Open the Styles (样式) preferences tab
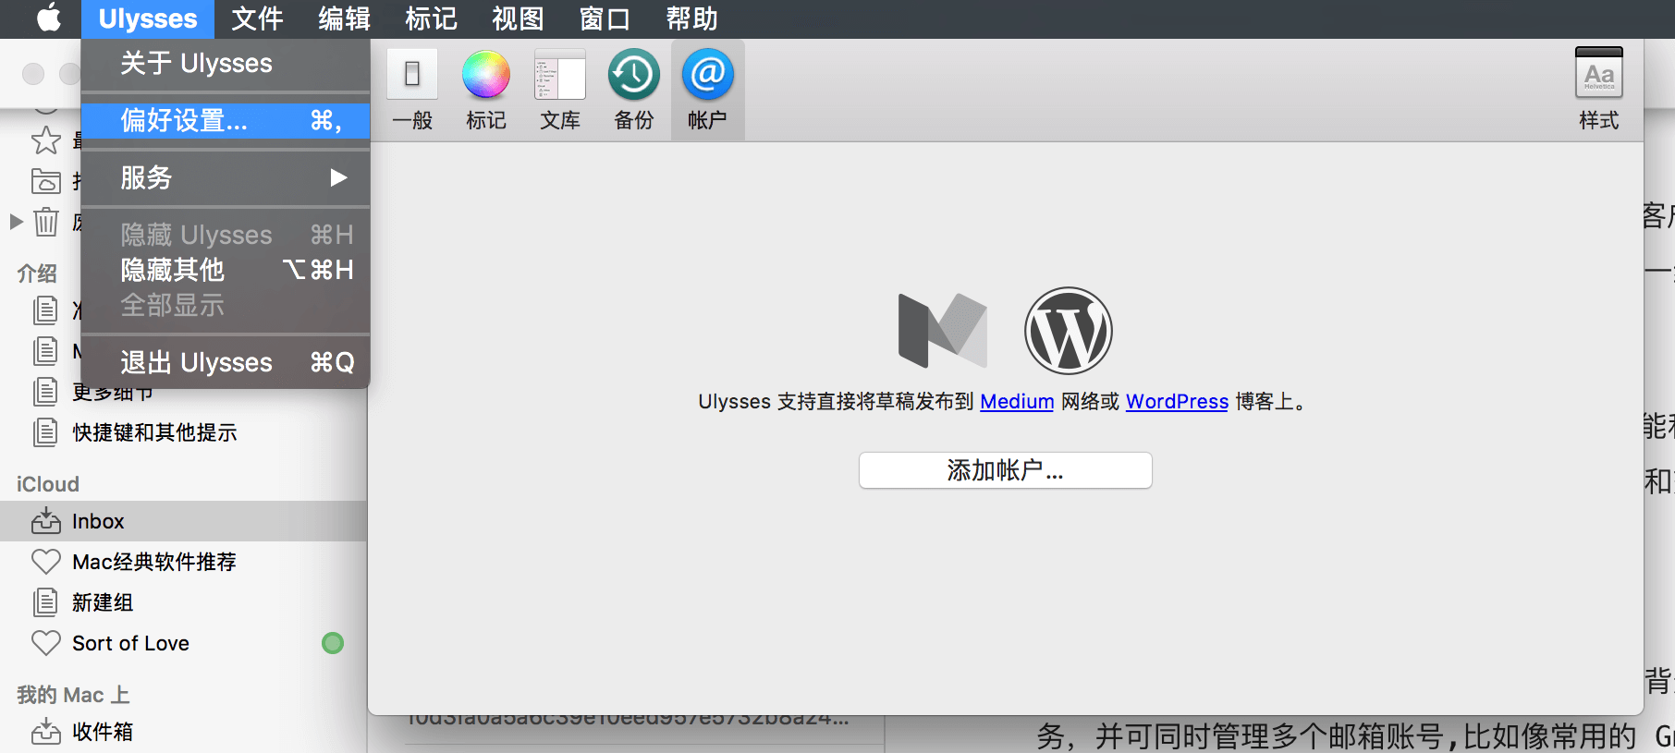The image size is (1675, 753). pyautogui.click(x=1599, y=91)
